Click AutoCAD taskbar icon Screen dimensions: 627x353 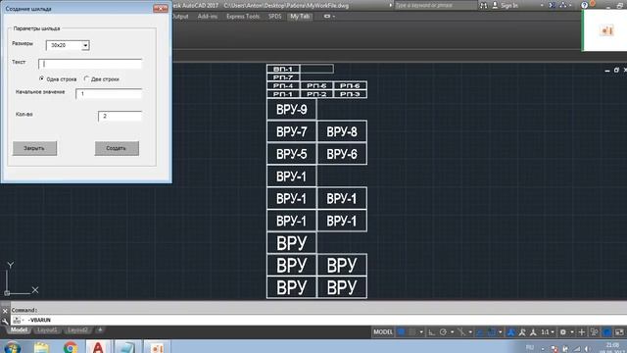98,346
